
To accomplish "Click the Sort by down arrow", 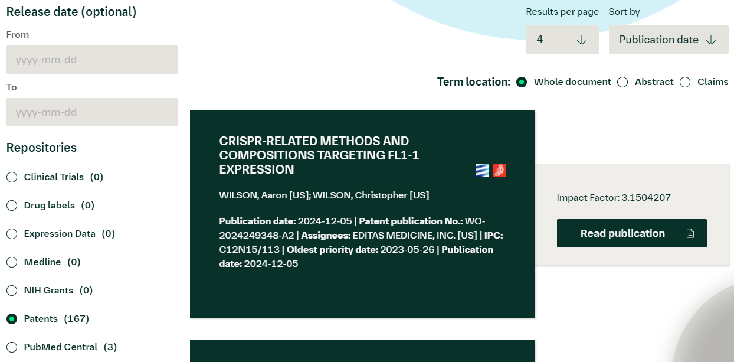I will click(x=711, y=40).
